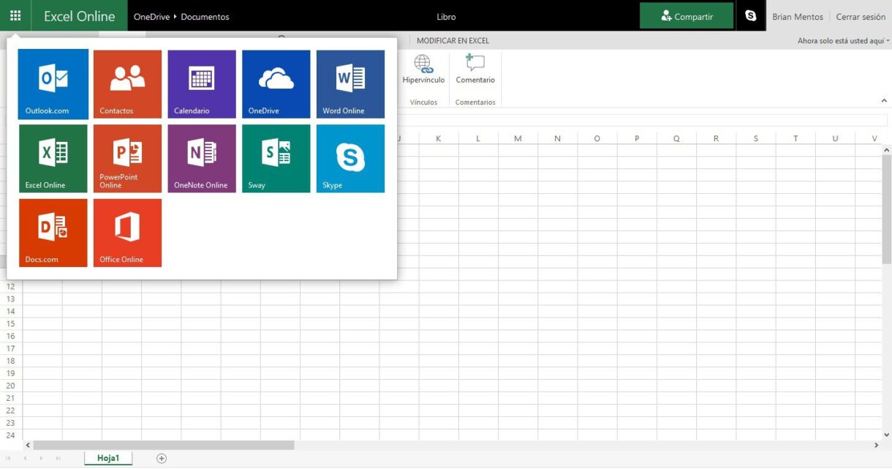892x469 pixels.
Task: Click the Compartir button
Action: (687, 16)
